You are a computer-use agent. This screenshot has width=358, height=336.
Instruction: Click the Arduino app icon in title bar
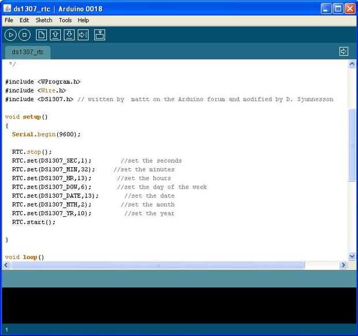(x=7, y=9)
